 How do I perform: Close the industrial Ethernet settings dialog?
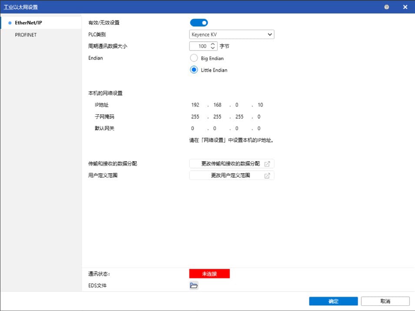tap(405, 7)
